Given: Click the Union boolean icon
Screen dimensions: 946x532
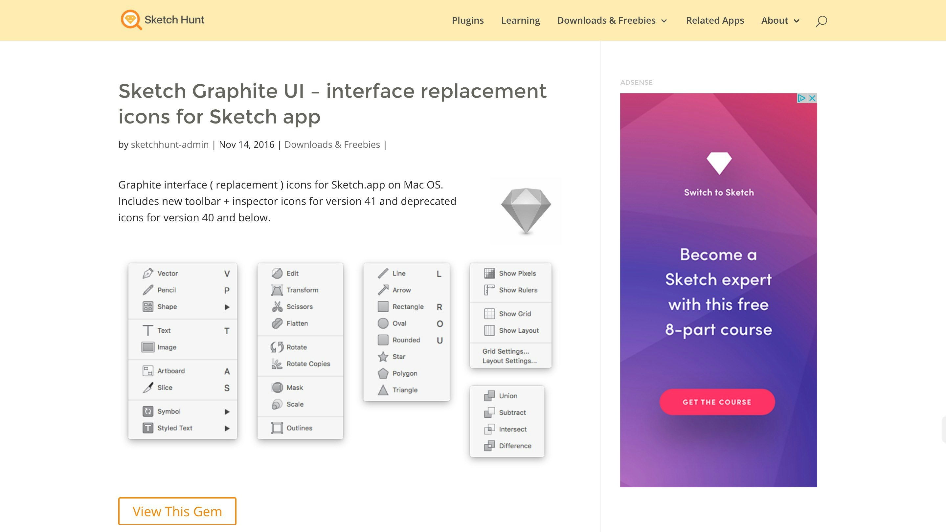Looking at the screenshot, I should tap(489, 396).
